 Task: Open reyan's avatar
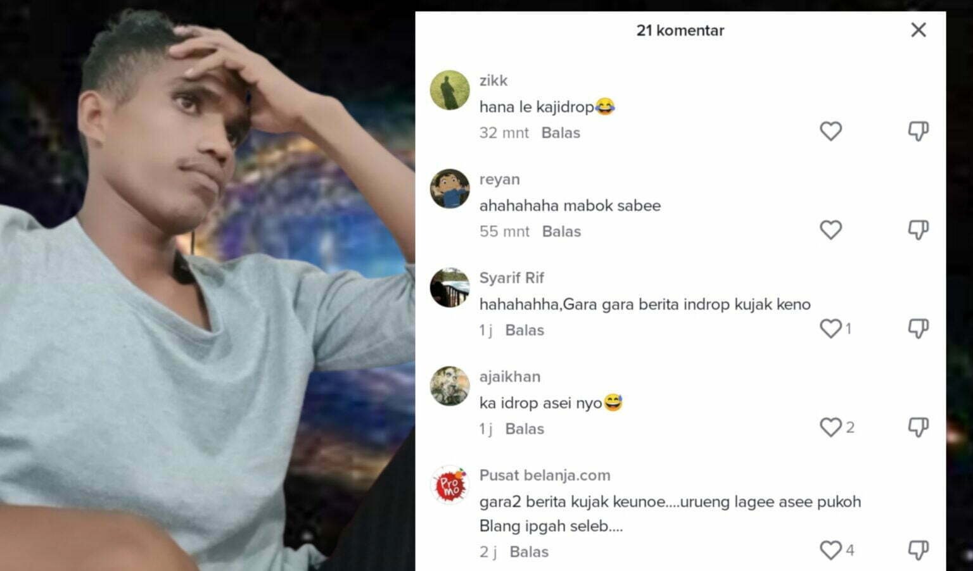click(x=450, y=189)
